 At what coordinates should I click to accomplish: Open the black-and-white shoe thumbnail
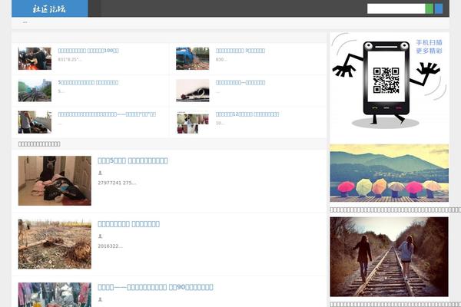pyautogui.click(x=193, y=91)
